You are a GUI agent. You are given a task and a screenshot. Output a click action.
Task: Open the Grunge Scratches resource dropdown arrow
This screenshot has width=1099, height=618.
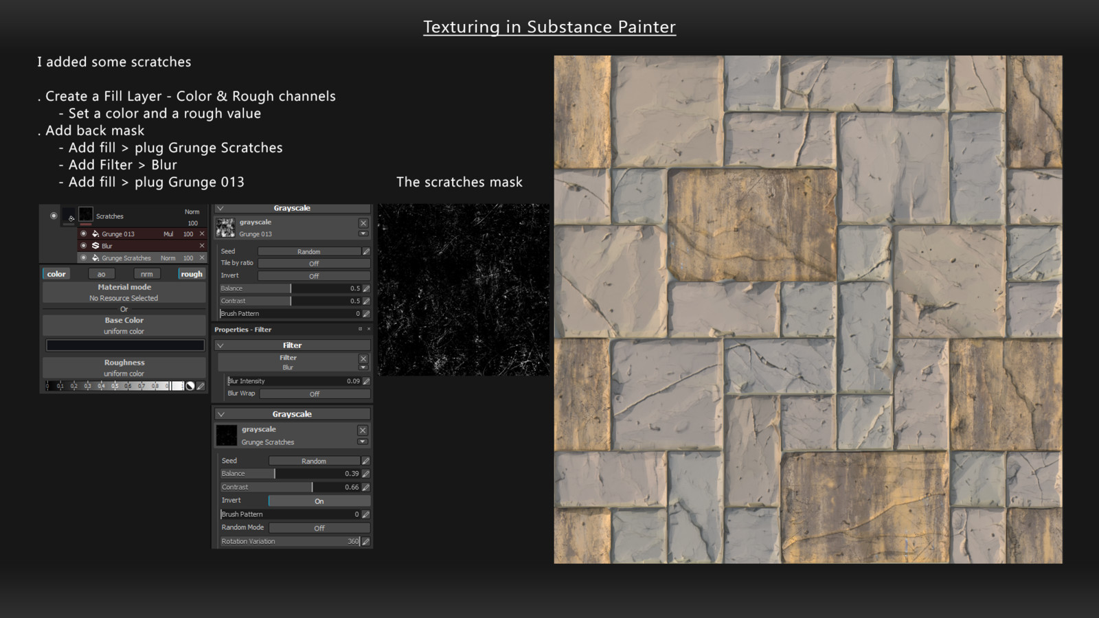coord(363,442)
